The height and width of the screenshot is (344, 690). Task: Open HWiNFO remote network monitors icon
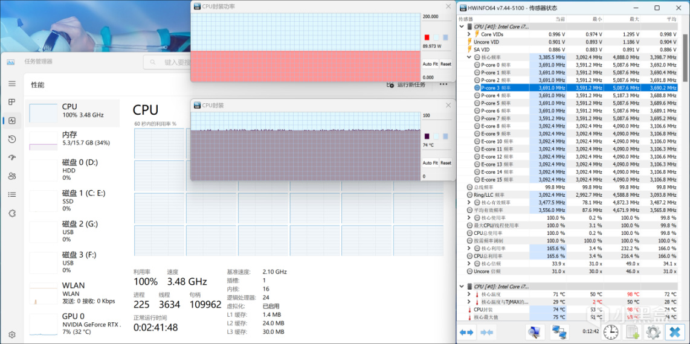558,332
